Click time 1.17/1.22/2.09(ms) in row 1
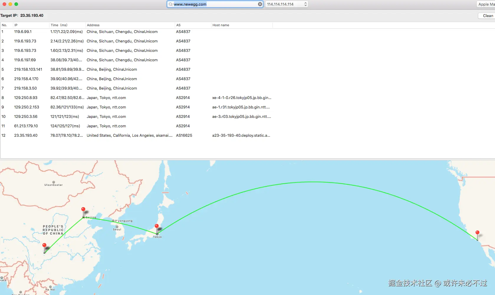The width and height of the screenshot is (495, 295). point(67,32)
